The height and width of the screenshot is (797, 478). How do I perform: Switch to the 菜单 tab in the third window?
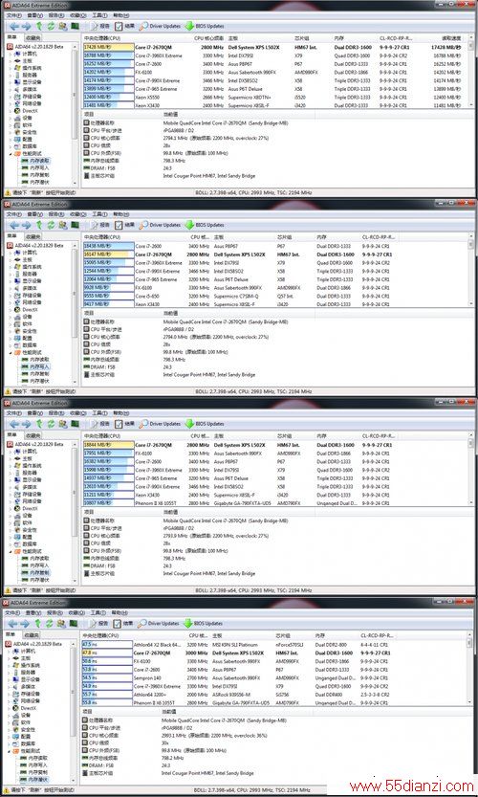coord(11,435)
